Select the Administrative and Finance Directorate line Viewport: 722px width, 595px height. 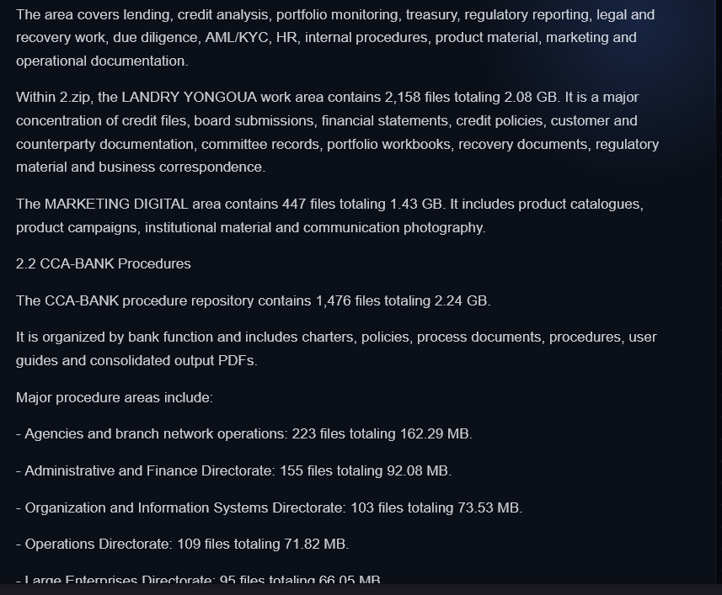click(234, 470)
